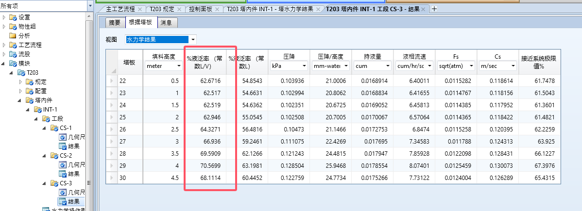The width and height of the screenshot is (582, 211).
Task: Open the 结果 form icon under CS-2
Action: (62, 174)
